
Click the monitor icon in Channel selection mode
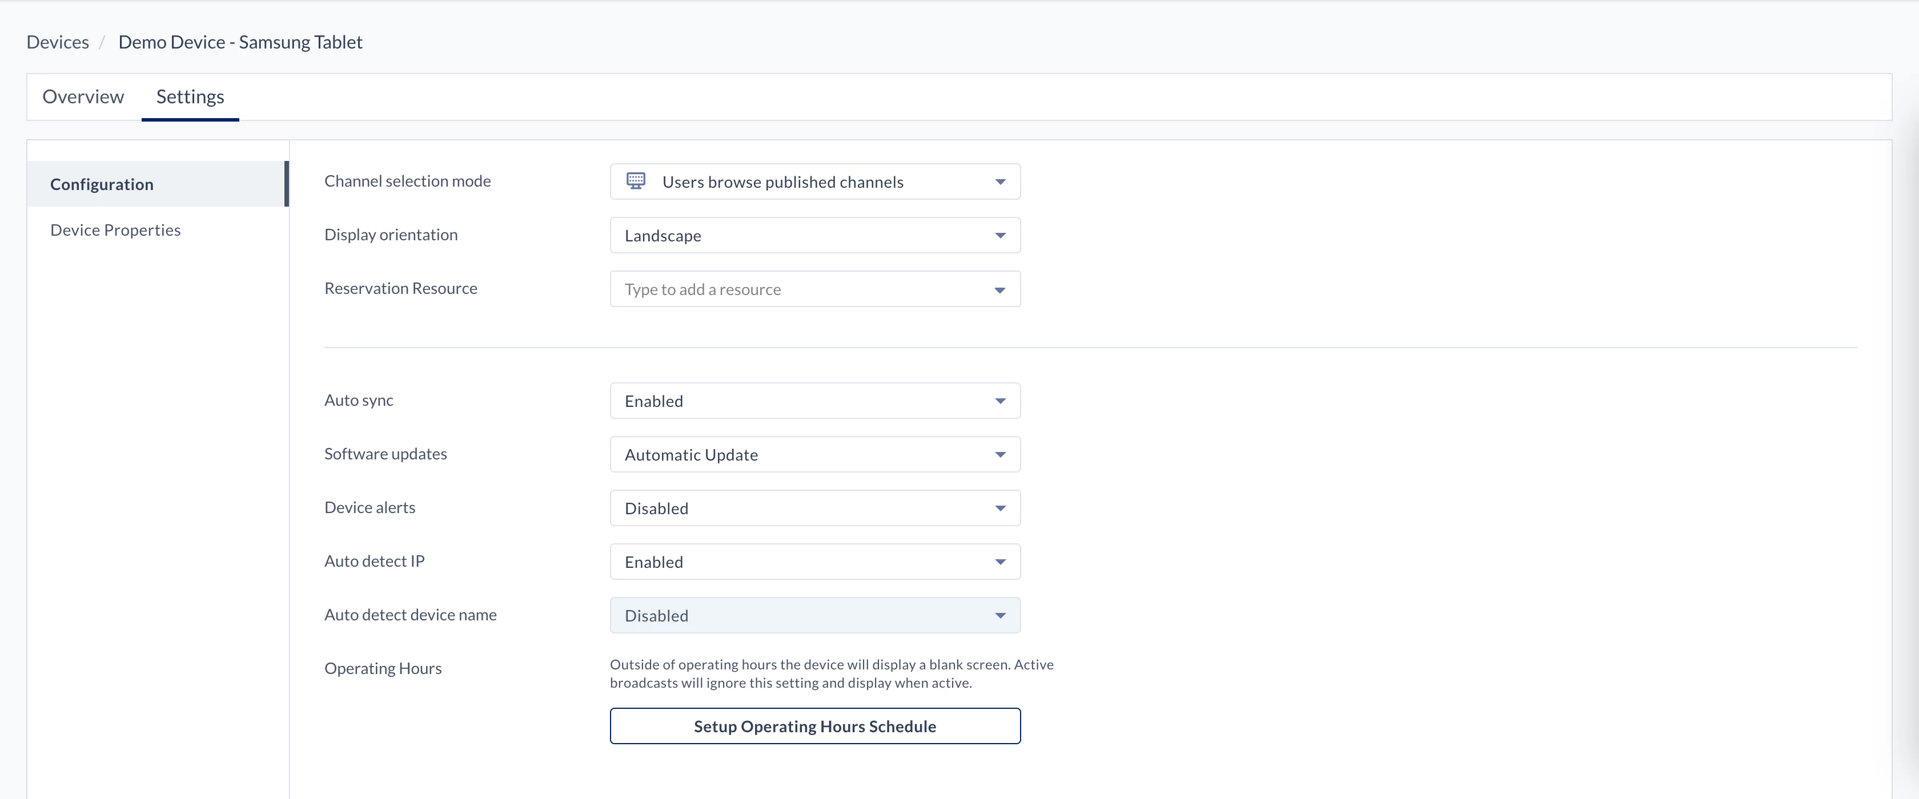tap(636, 181)
